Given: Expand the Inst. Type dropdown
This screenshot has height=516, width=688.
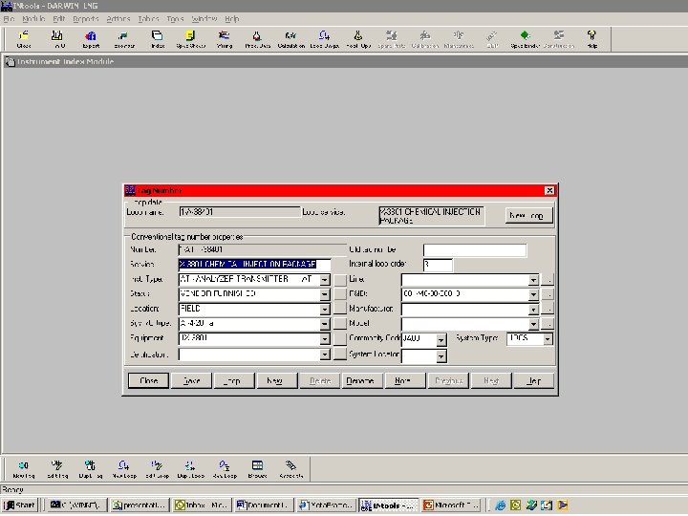Looking at the screenshot, I should (x=324, y=279).
